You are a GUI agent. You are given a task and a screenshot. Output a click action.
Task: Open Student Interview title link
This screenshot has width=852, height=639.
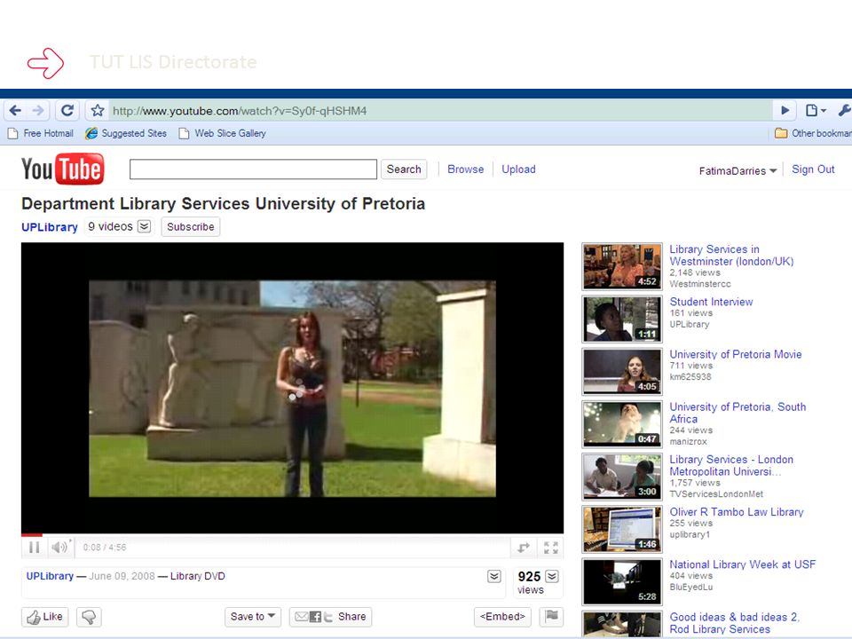[x=711, y=302]
